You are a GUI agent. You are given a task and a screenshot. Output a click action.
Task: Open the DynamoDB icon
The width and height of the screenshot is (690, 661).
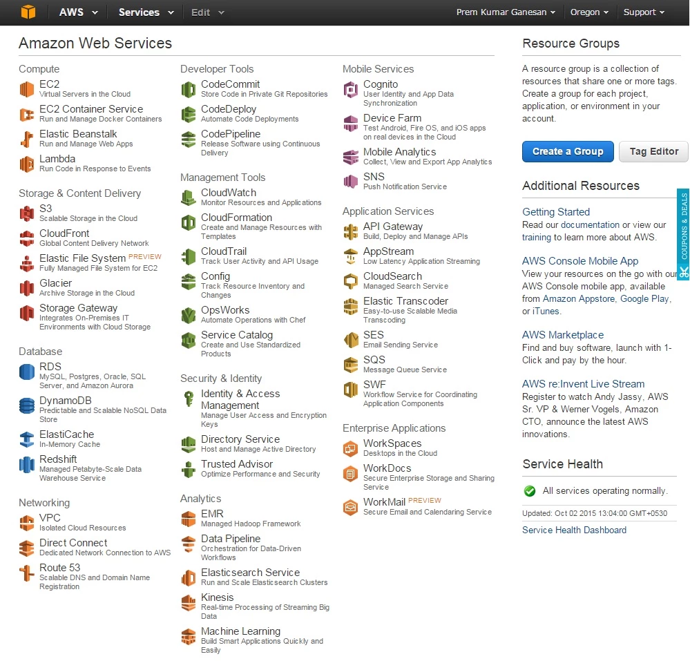pos(27,405)
